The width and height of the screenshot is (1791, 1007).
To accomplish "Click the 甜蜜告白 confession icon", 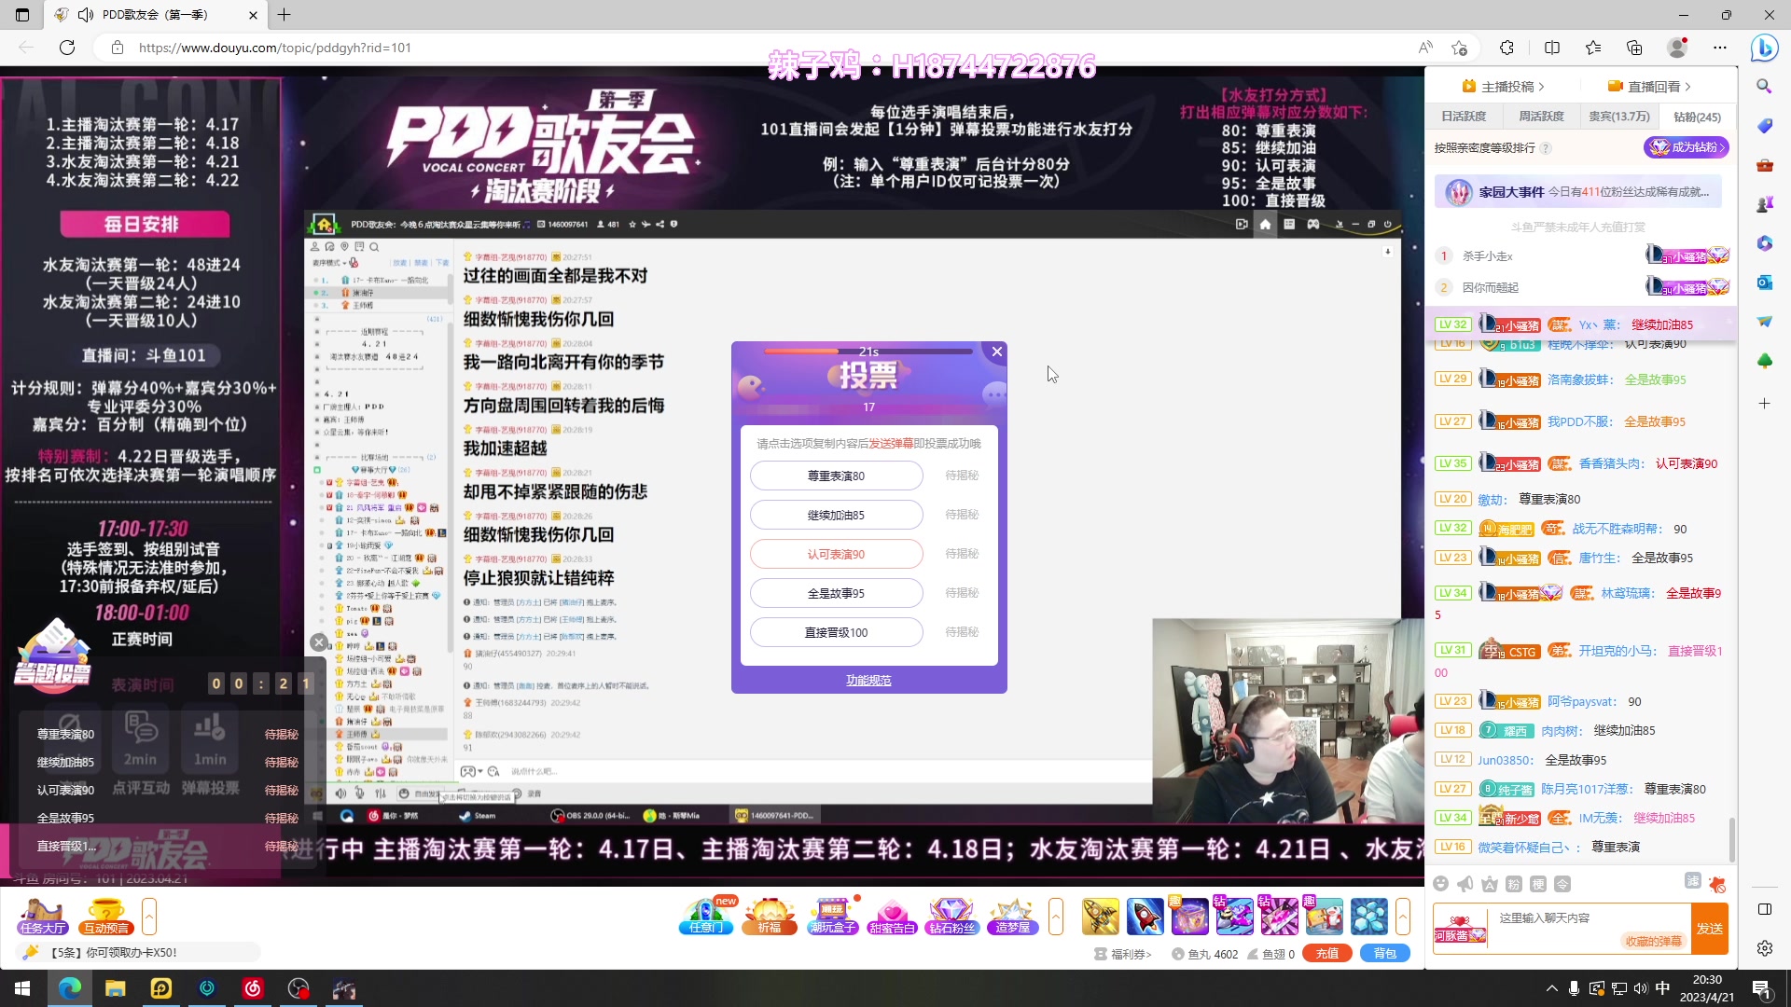I will click(892, 917).
